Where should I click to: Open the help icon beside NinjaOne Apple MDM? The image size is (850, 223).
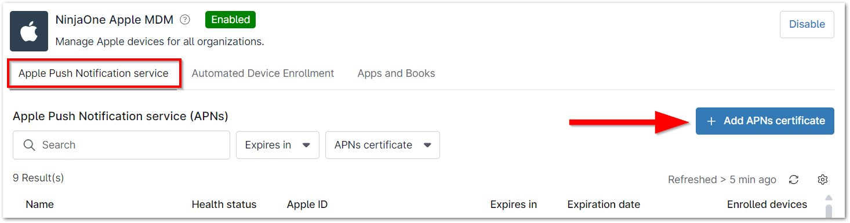185,20
